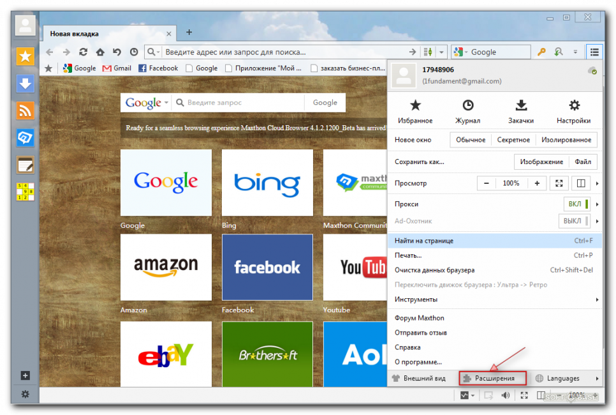This screenshot has height=415, width=616.
Task: Choose О программе... from the menu
Action: point(495,362)
